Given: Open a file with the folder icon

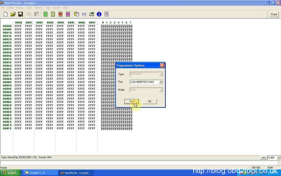Looking at the screenshot, I should (13, 14).
